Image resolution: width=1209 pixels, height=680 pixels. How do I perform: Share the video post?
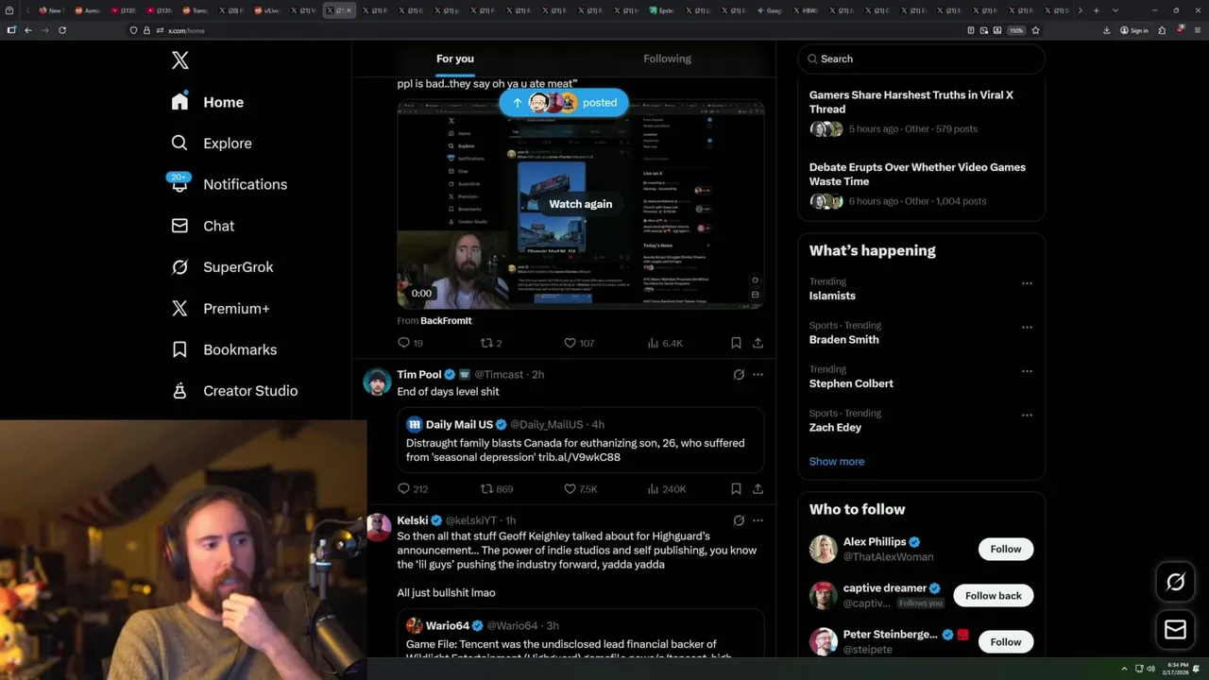click(x=758, y=343)
